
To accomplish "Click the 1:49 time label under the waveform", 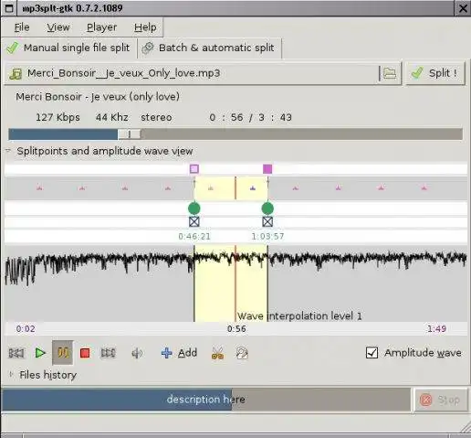I will tap(436, 329).
